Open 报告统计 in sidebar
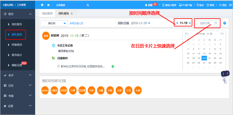This screenshot has height=115, width=233. (17, 55)
